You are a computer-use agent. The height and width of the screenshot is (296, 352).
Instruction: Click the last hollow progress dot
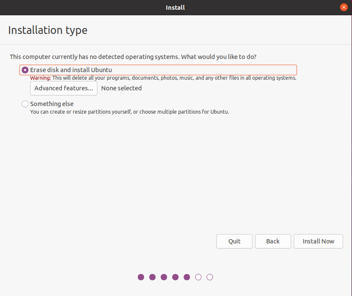(x=210, y=277)
